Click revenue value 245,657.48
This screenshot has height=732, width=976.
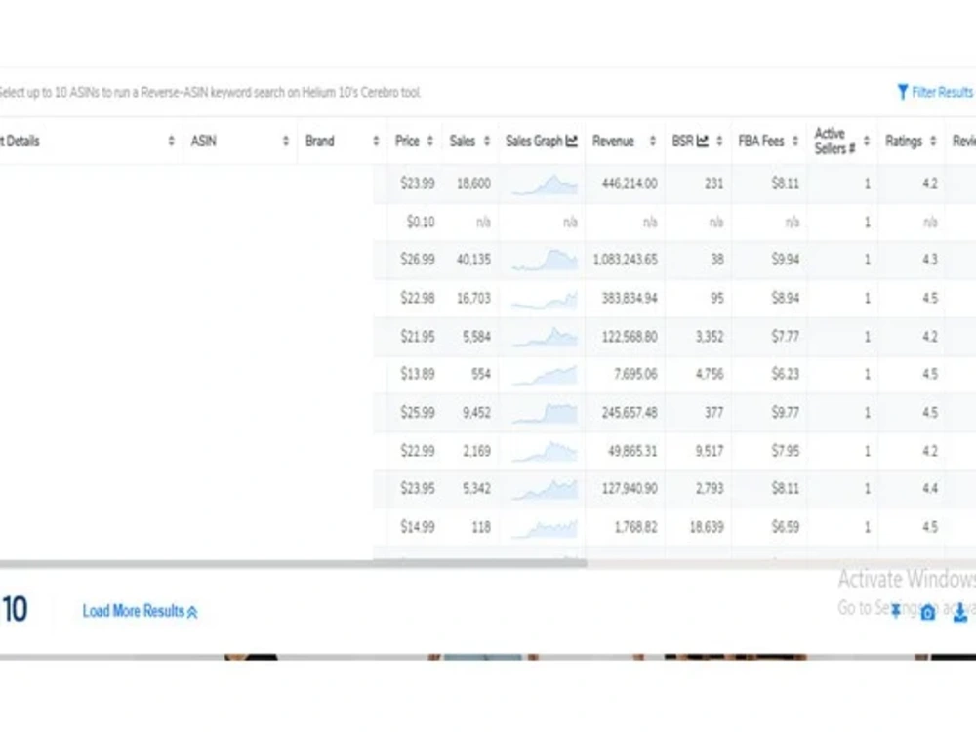click(x=630, y=413)
